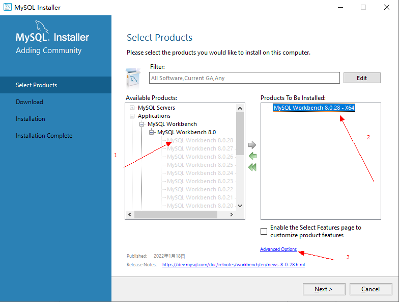Click the Filter text field

click(244, 78)
